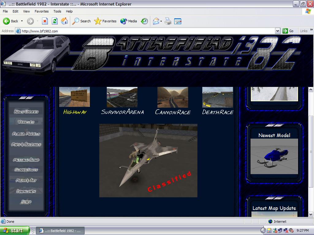Open the Vehicles sidebar link
The image size is (314, 235).
coord(26,122)
